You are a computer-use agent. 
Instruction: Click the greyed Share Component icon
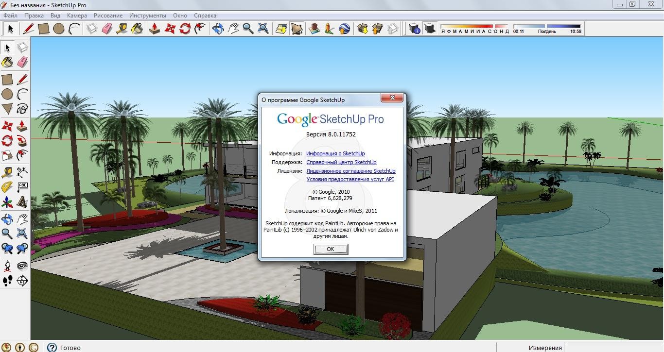coord(392,29)
